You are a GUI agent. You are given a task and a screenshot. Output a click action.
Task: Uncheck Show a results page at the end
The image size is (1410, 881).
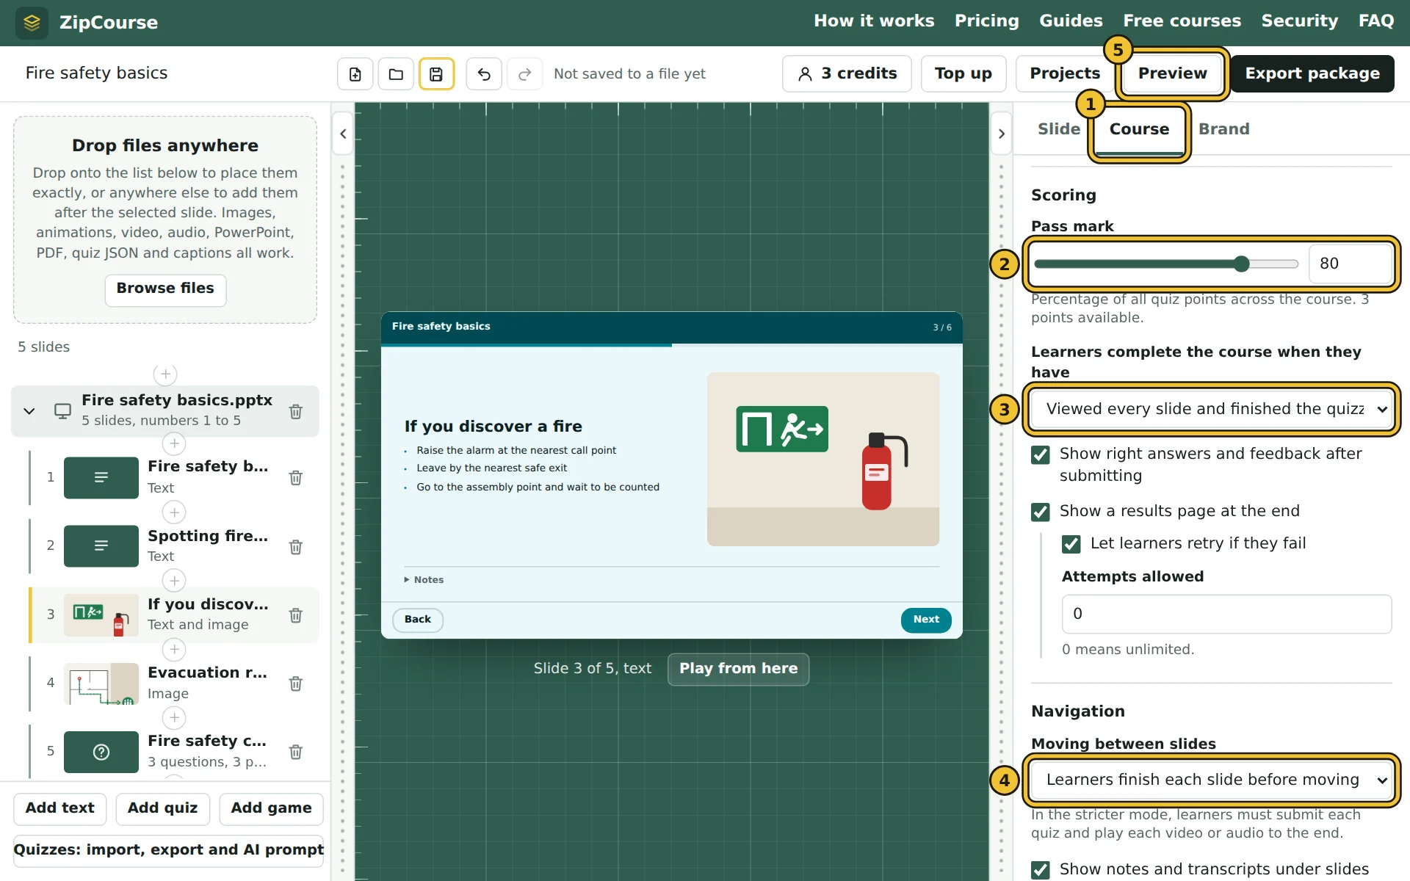tap(1041, 512)
